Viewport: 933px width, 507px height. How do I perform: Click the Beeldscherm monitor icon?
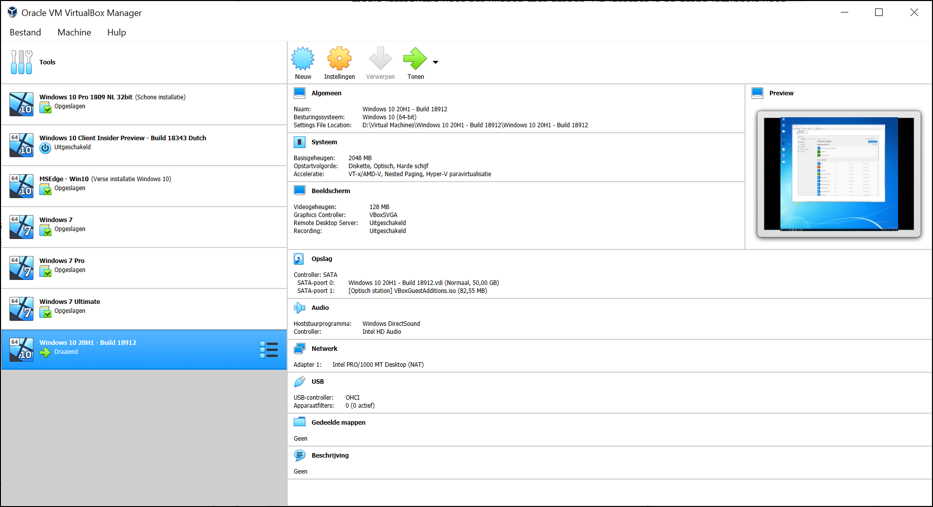pyautogui.click(x=300, y=191)
